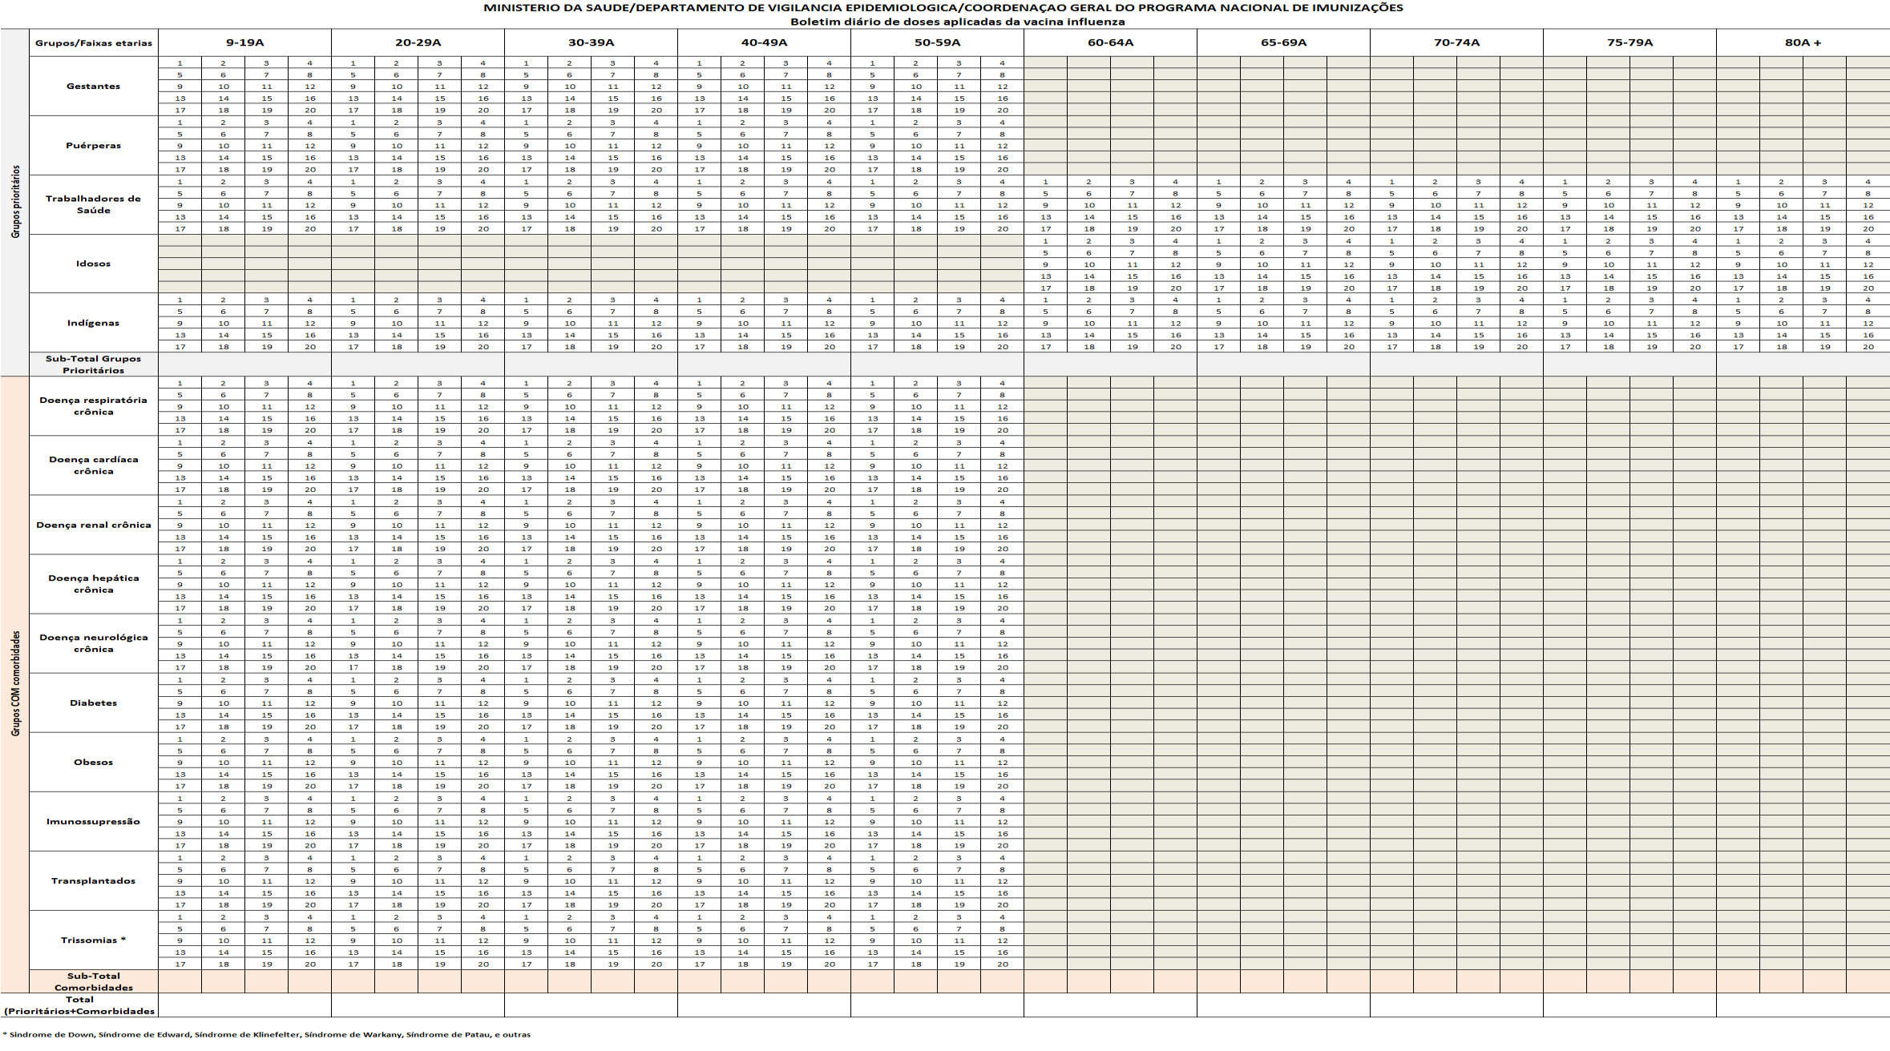1890x1051 pixels.
Task: Click the Boletim diário de doses subtitle
Action: [x=958, y=22]
